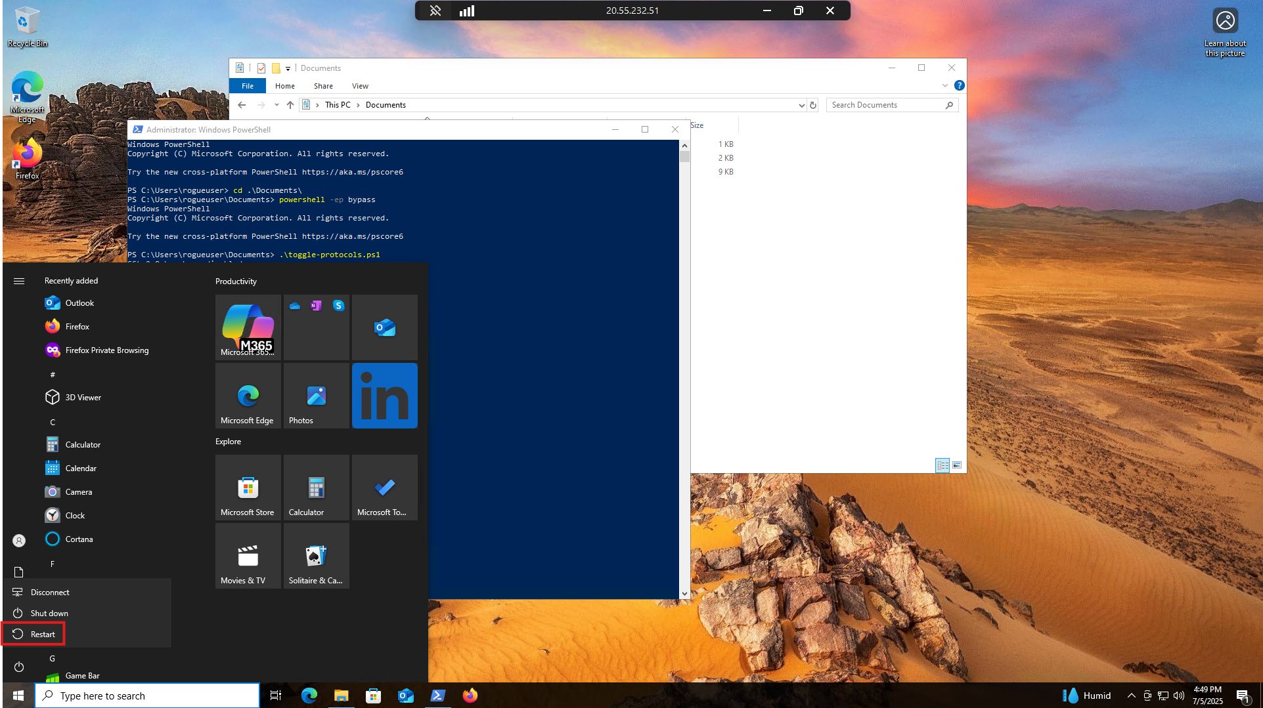Toggle the large icons view in Explorer
This screenshot has height=708, width=1263.
pos(957,465)
